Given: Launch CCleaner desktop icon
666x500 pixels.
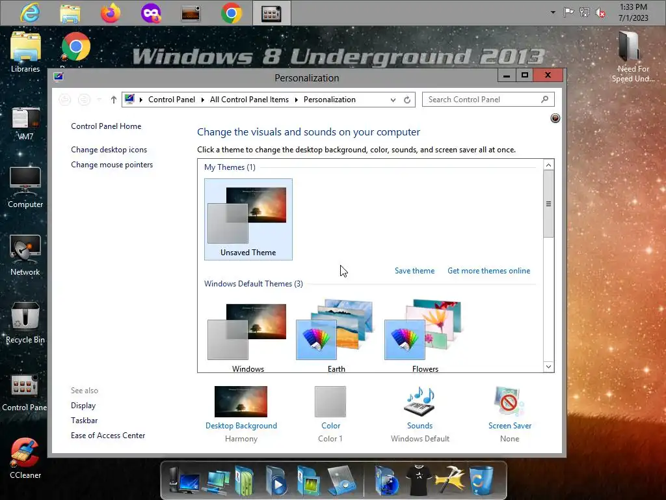Looking at the screenshot, I should tap(25, 458).
